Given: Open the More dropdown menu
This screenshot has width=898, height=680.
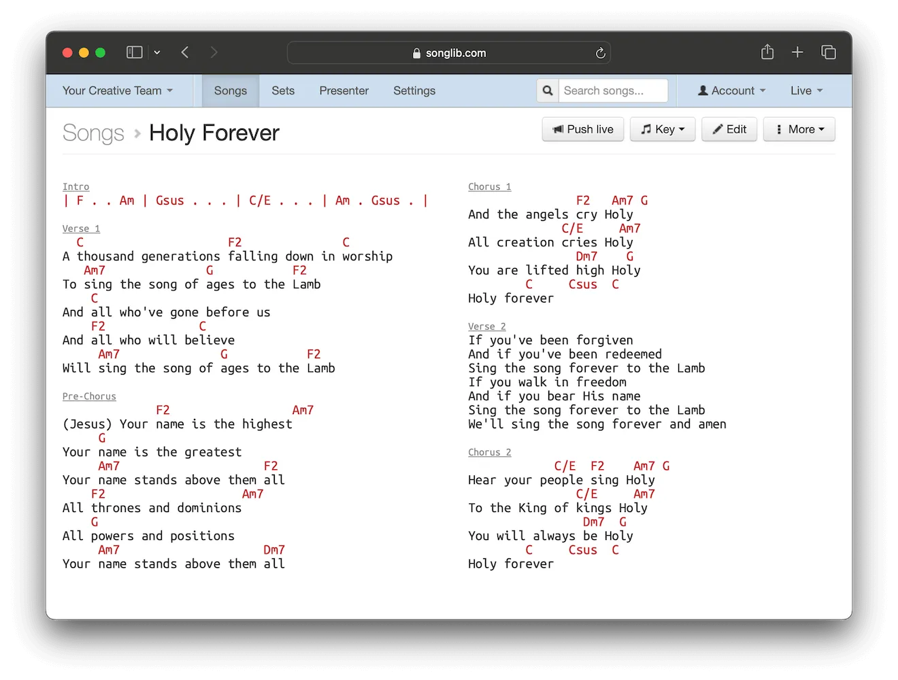Looking at the screenshot, I should coord(799,129).
